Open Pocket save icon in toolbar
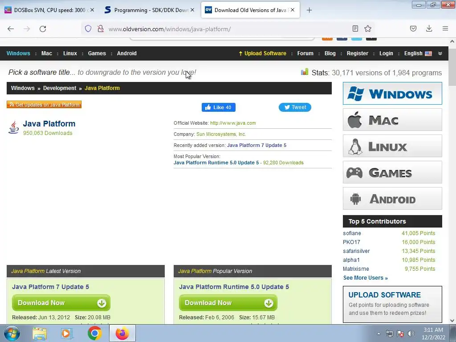The width and height of the screenshot is (456, 342). [413, 28]
